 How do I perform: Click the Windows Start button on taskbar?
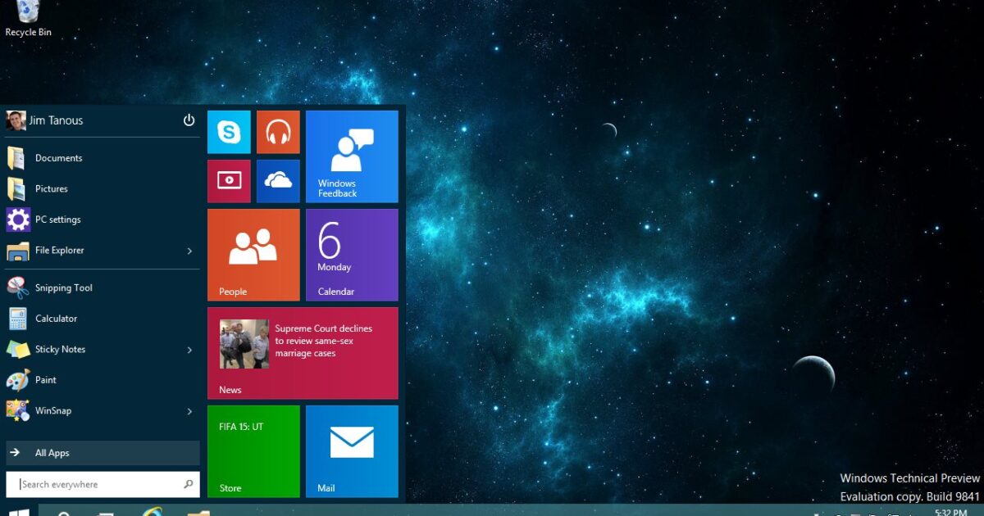point(19,511)
